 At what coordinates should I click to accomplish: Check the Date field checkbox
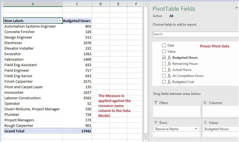164,45
